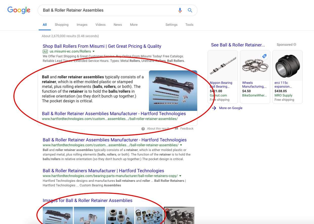Click the MRO Supply seller name
This screenshot has width=314, height=224.
(283, 95)
